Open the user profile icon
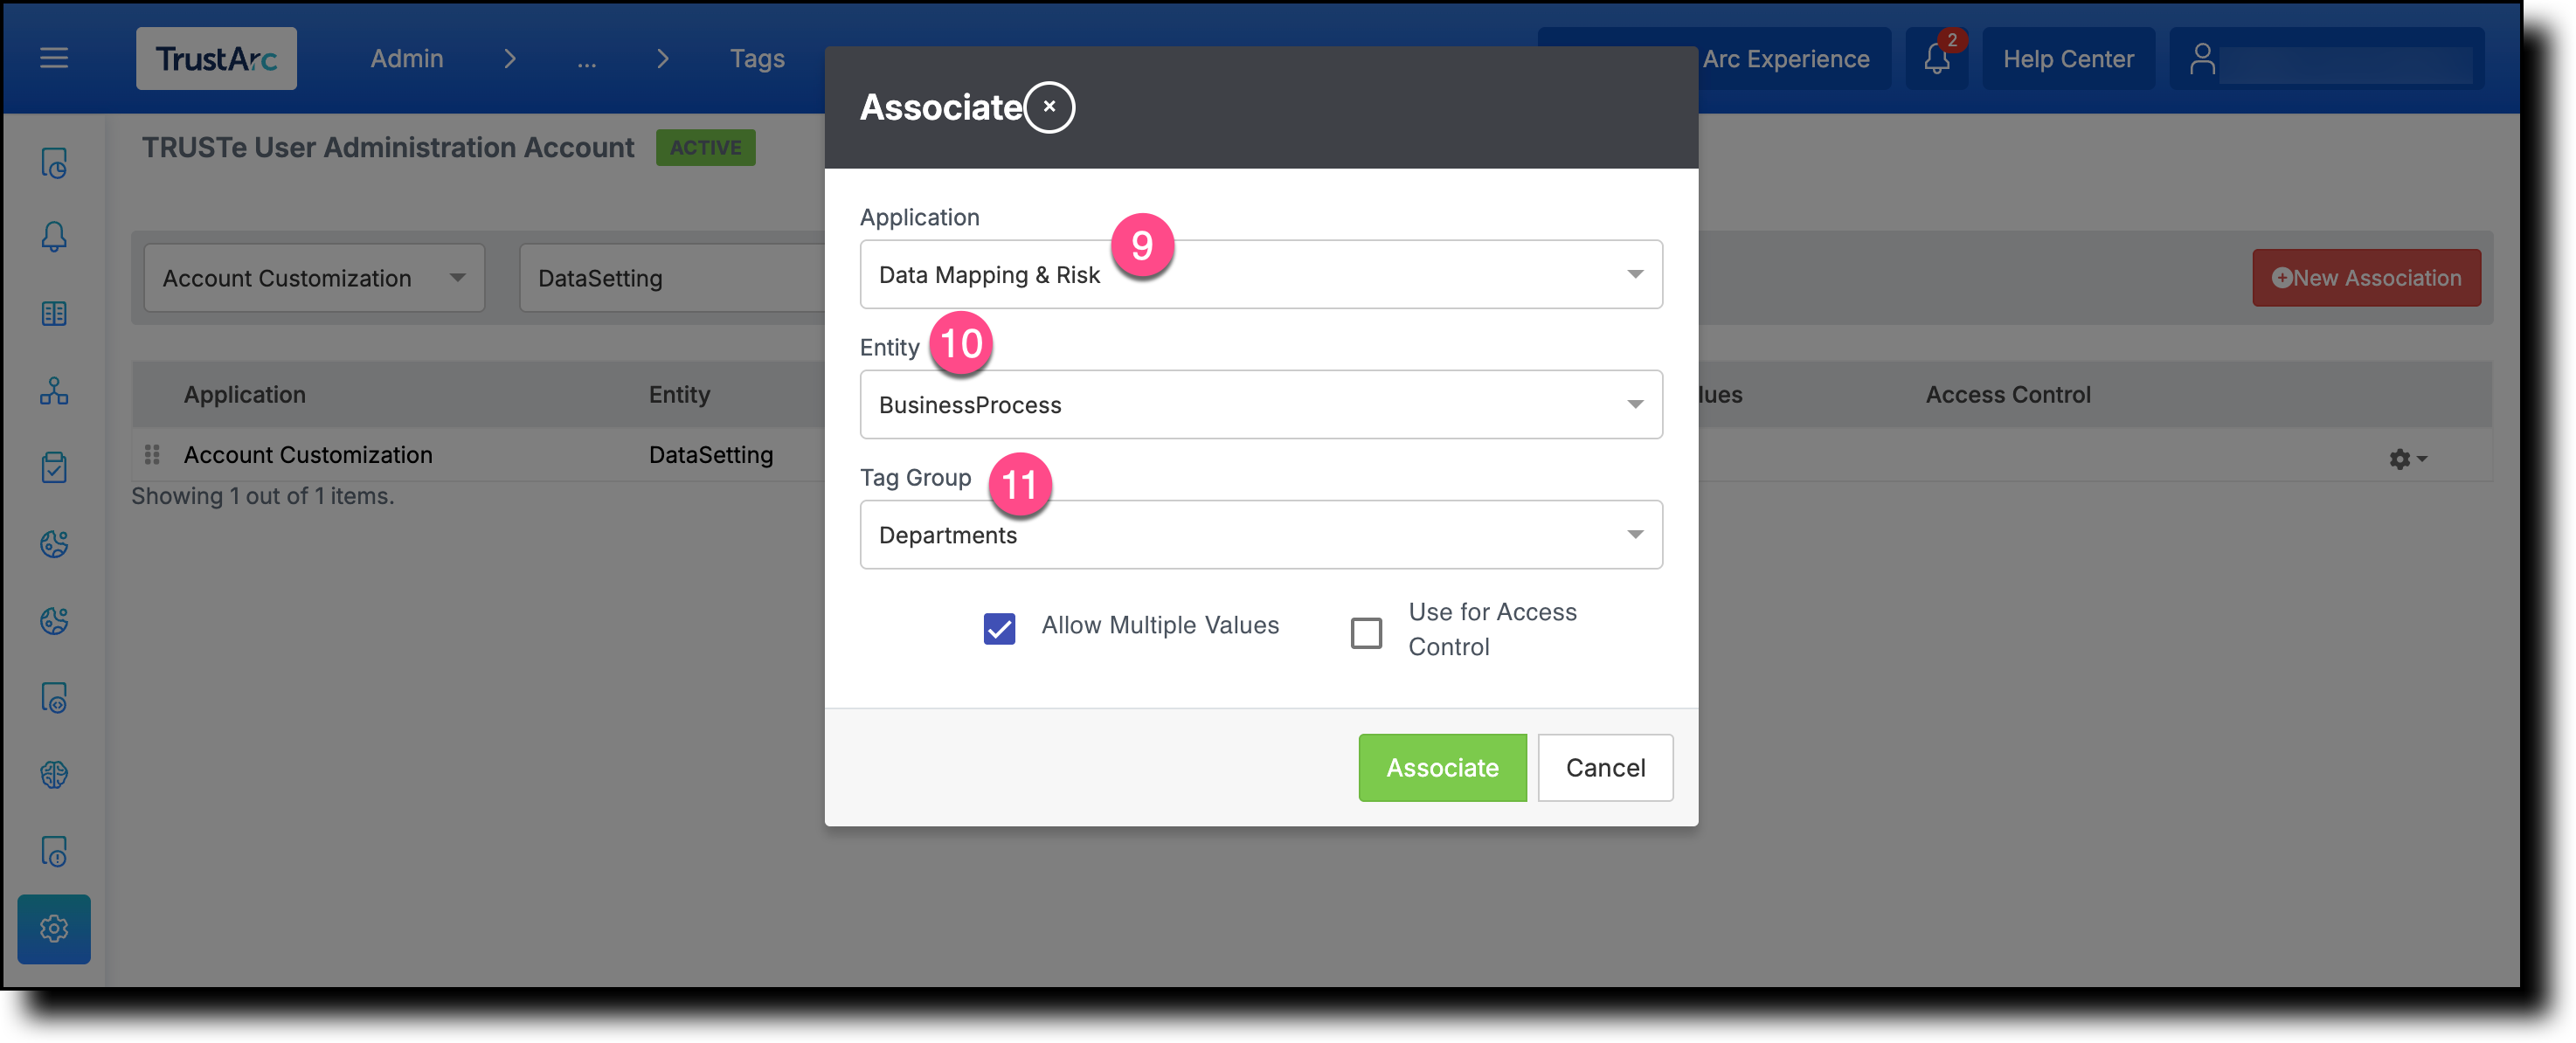 2202,59
